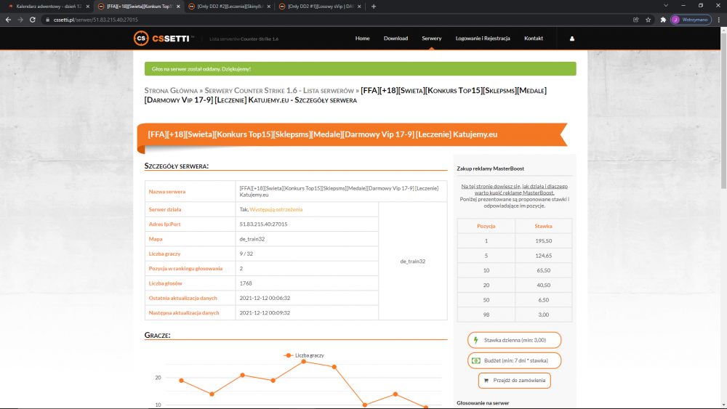The image size is (727, 409).
Task: Close the Kalendarz adwentowy tab
Action: [x=88, y=7]
